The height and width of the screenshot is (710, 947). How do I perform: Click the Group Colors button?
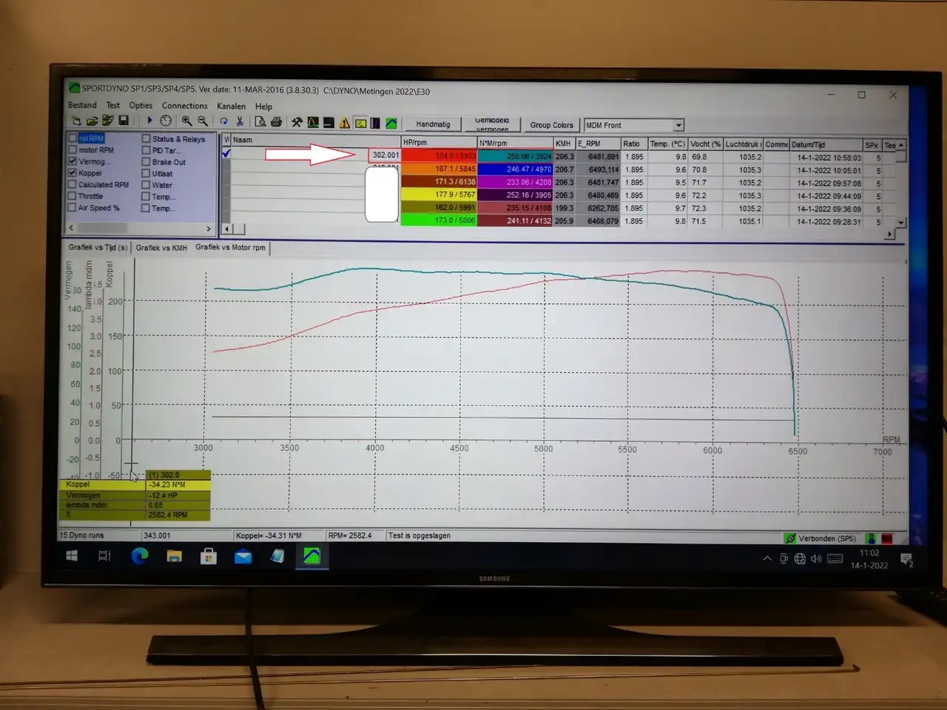coord(551,125)
